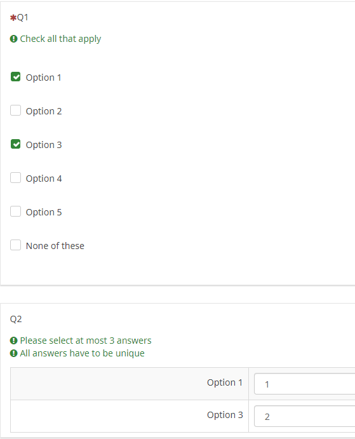Image resolution: width=355 pixels, height=439 pixels.
Task: Click the exclamation icon beside Please select at most 3 answers
Action: coord(13,341)
